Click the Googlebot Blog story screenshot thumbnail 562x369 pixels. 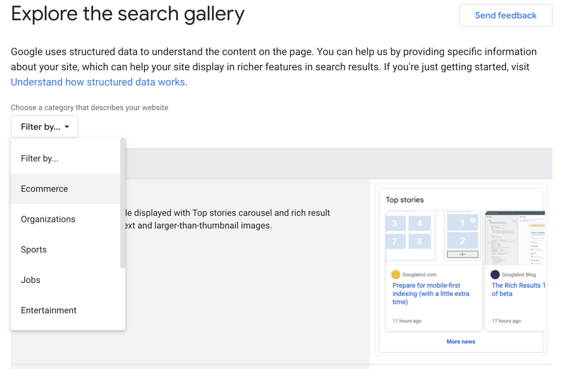[x=515, y=238]
